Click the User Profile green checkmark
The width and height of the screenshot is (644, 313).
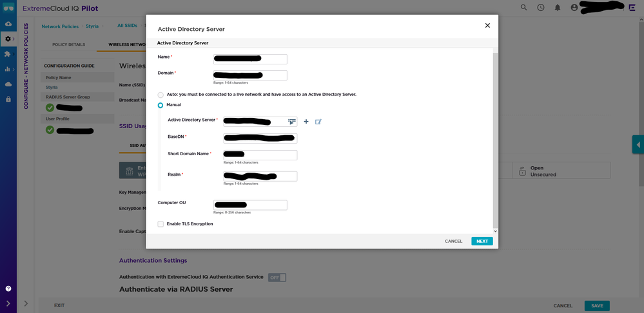pyautogui.click(x=50, y=130)
